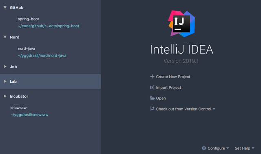261x154 pixels.
Task: Open the Get Help dropdown menu
Action: tap(245, 148)
